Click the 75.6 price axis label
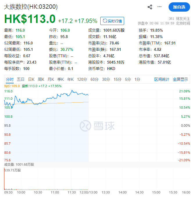The width and height of the screenshot is (193, 199). [x=7, y=160]
